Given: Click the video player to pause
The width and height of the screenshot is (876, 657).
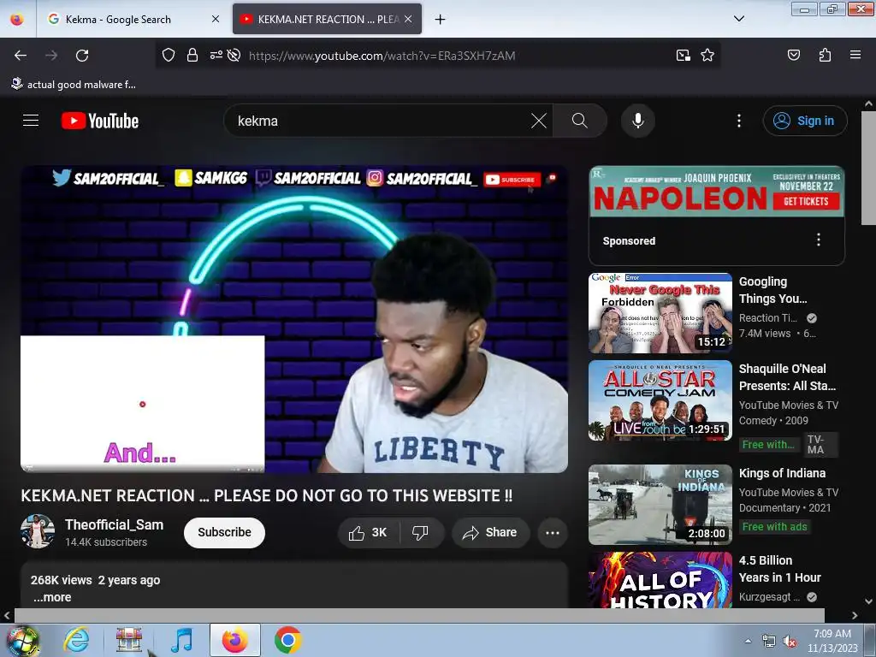Looking at the screenshot, I should 294,320.
